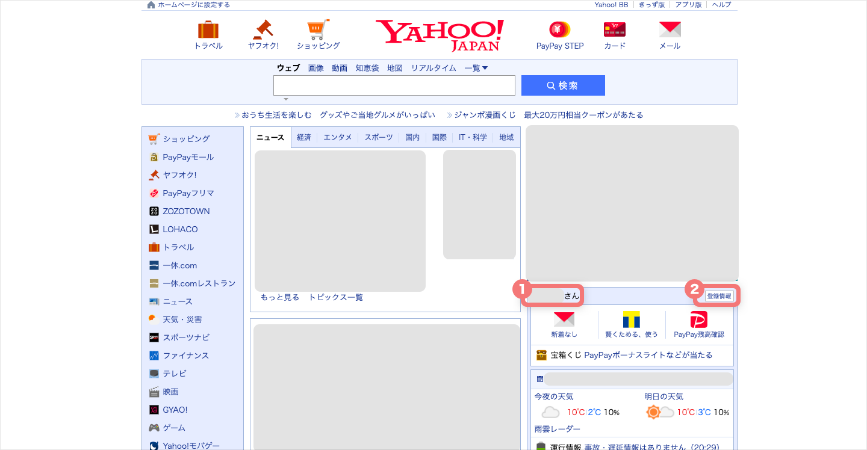867x450 pixels.
Task: Click the 宝箱くじ treasure chest icon
Action: click(541, 355)
